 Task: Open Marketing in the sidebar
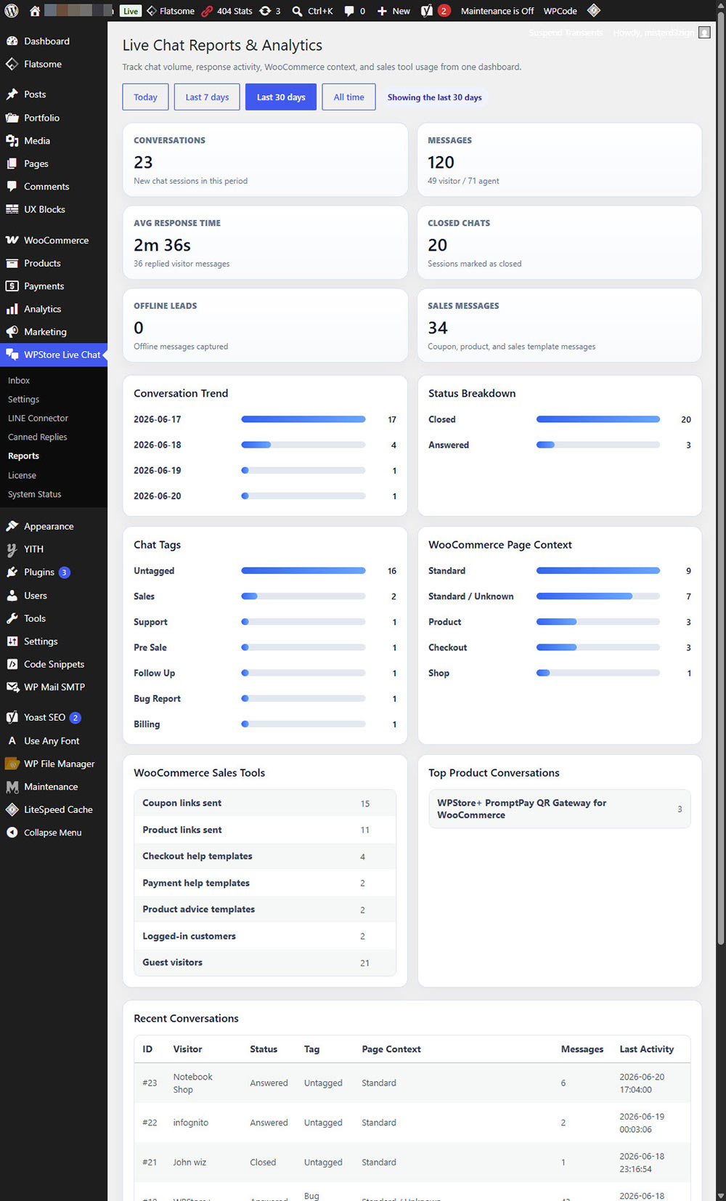(54, 332)
